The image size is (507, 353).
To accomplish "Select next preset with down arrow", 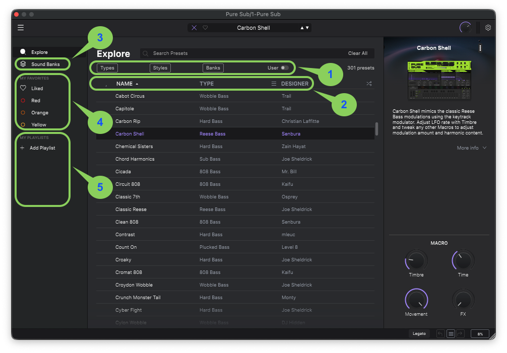I will (307, 28).
